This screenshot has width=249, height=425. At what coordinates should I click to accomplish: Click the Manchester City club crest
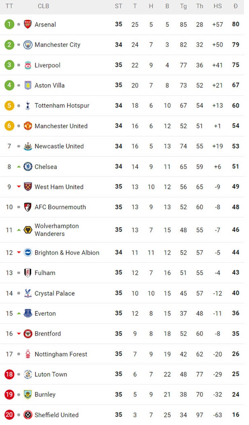pos(28,45)
